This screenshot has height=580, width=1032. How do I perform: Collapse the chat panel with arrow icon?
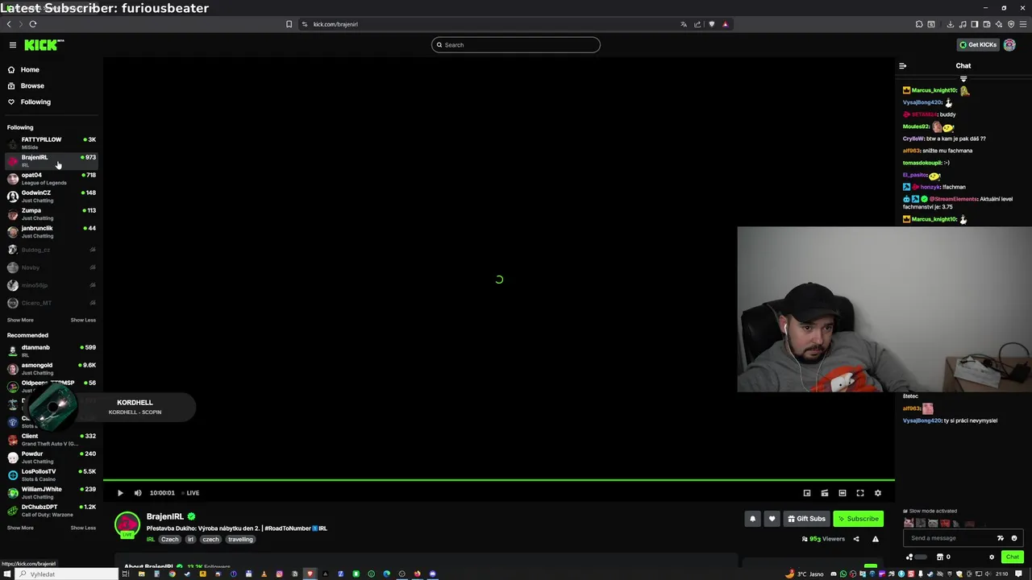(903, 66)
